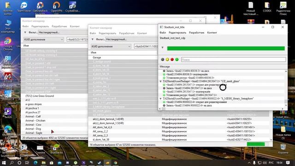Toggle the green success filter circle
Screen dimensions: 295x166
(x=177, y=59)
